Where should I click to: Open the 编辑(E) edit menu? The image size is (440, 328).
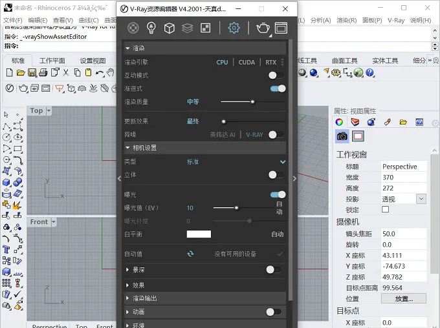tap(38, 20)
